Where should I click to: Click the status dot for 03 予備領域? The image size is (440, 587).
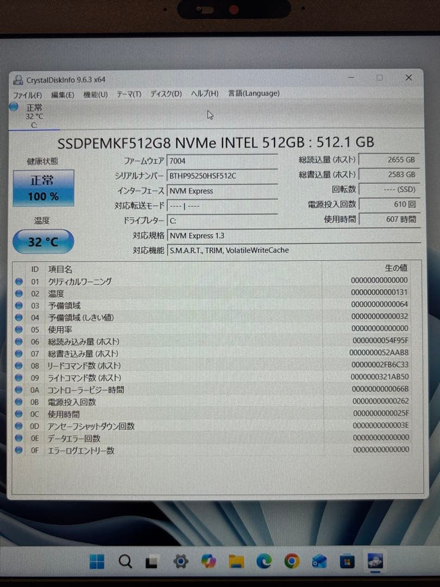[x=18, y=305]
